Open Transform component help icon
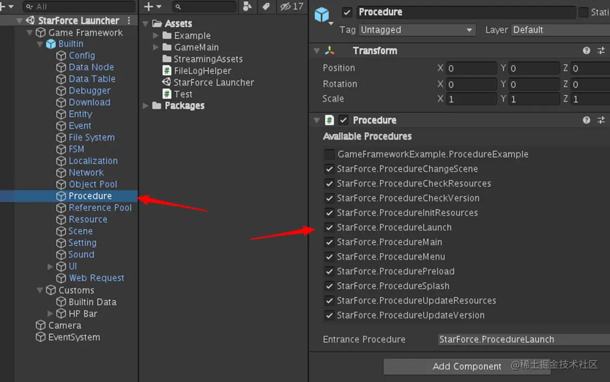The image size is (610, 382). [x=586, y=50]
